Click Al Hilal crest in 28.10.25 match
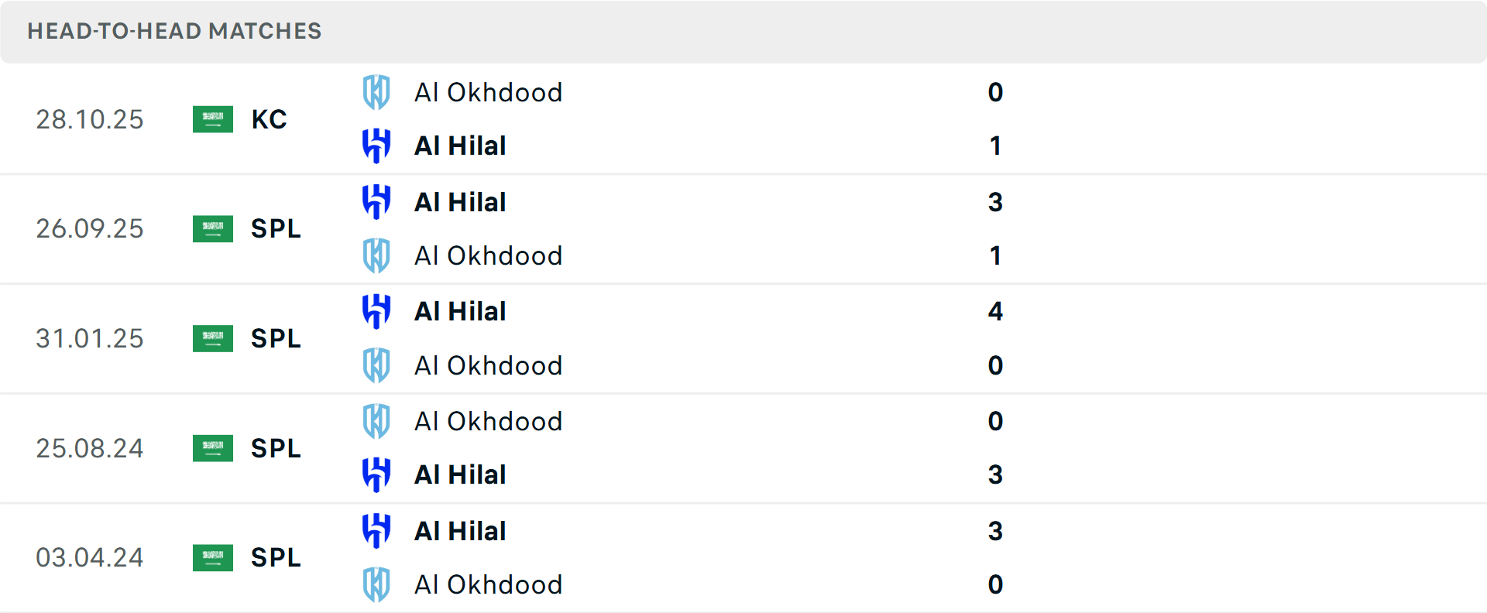Viewport: 1487px width, 613px height. (376, 146)
